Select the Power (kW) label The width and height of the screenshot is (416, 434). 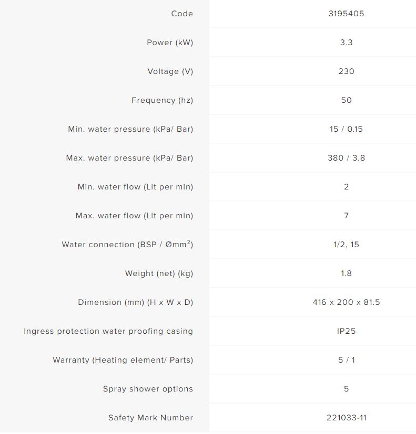170,43
